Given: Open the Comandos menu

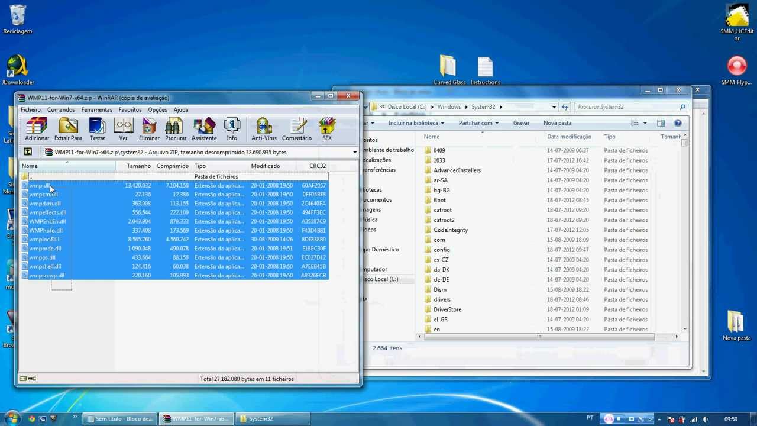Looking at the screenshot, I should (61, 109).
